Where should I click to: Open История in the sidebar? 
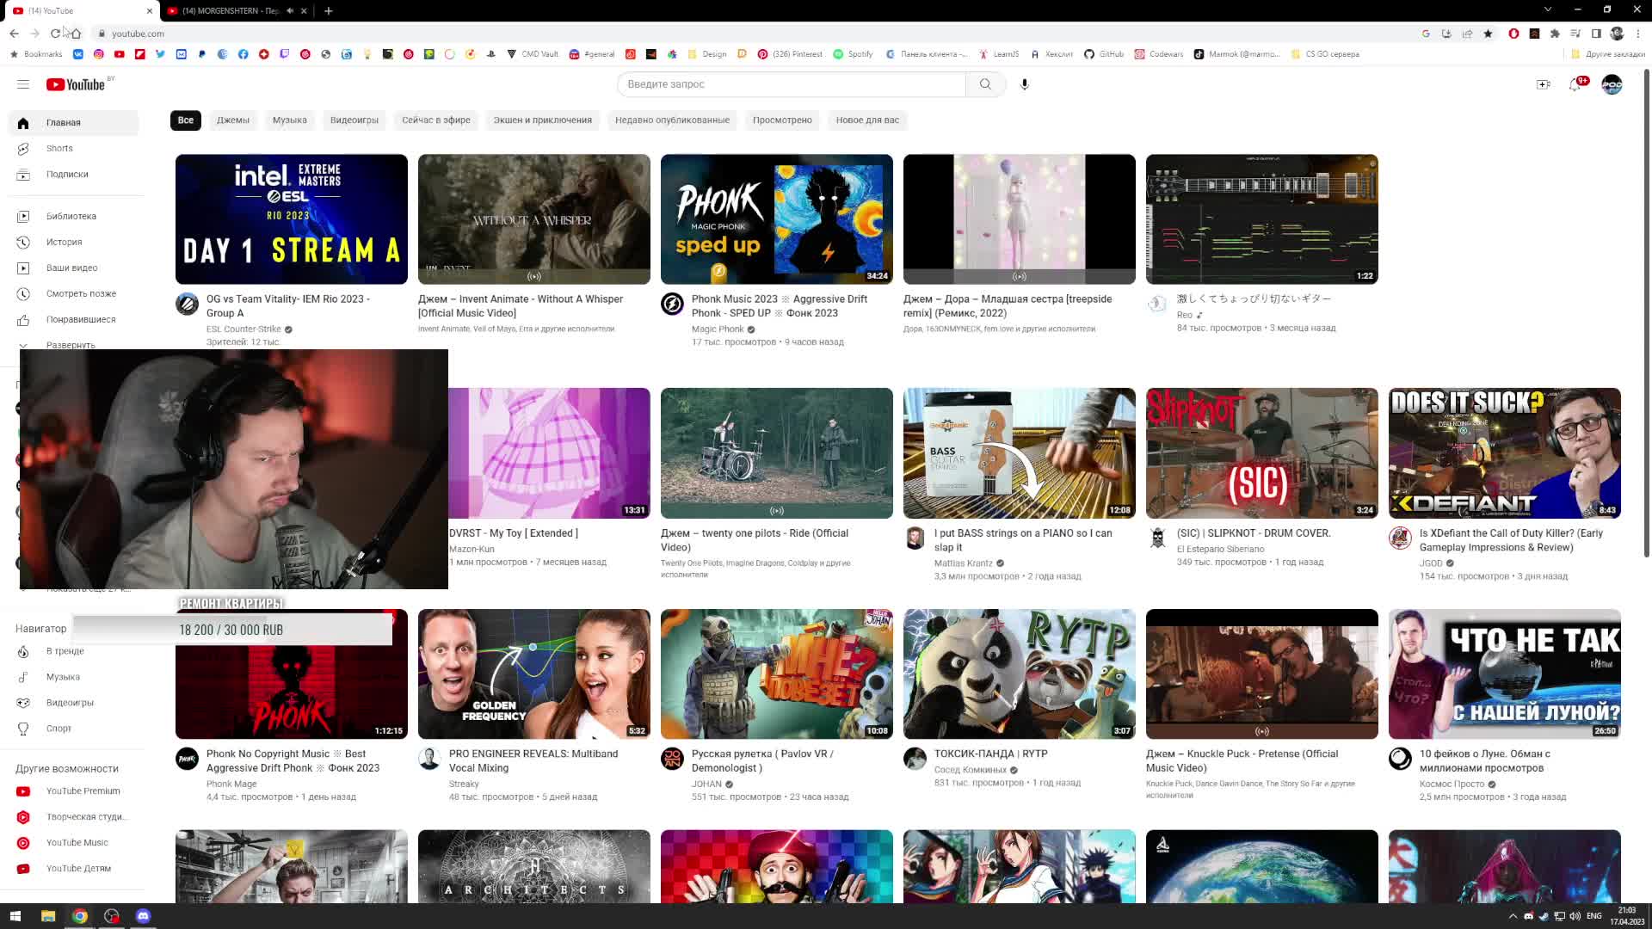click(74, 242)
